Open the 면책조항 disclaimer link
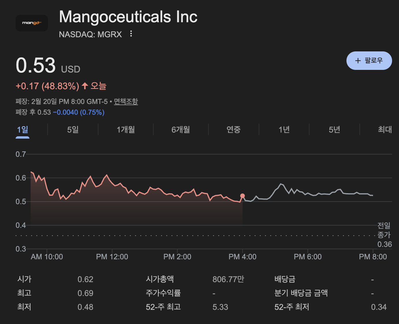This screenshot has width=399, height=324. (126, 102)
